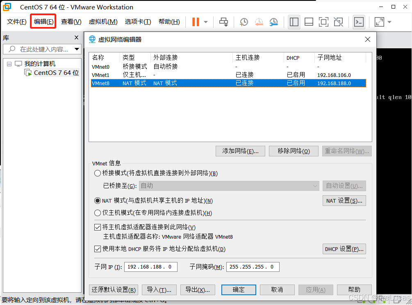Select the 仅主机模式 radio button
Viewport: 412px width, 305px height.
click(98, 212)
